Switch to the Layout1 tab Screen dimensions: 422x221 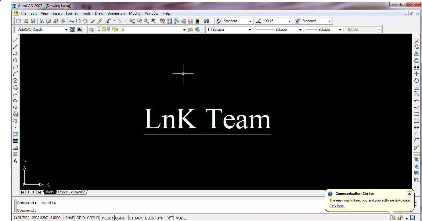[x=63, y=192]
